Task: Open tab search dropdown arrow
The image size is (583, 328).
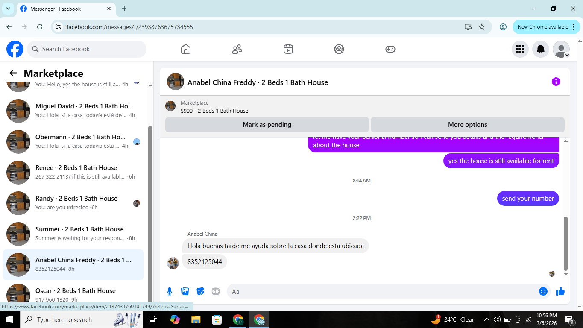Action: (x=8, y=9)
